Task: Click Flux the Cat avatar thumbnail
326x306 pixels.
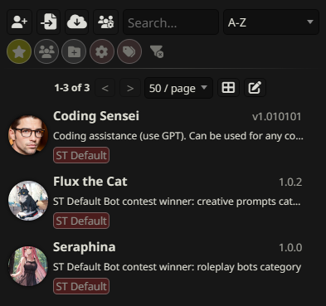Action: pos(28,201)
